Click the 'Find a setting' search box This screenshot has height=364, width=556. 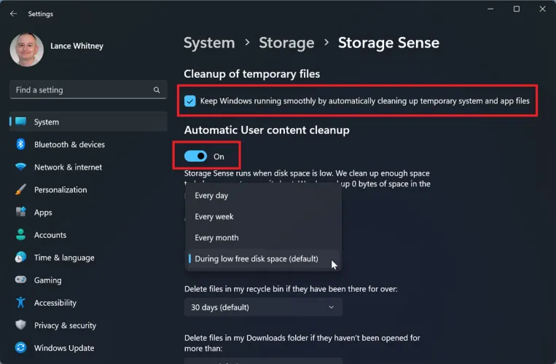click(x=80, y=90)
